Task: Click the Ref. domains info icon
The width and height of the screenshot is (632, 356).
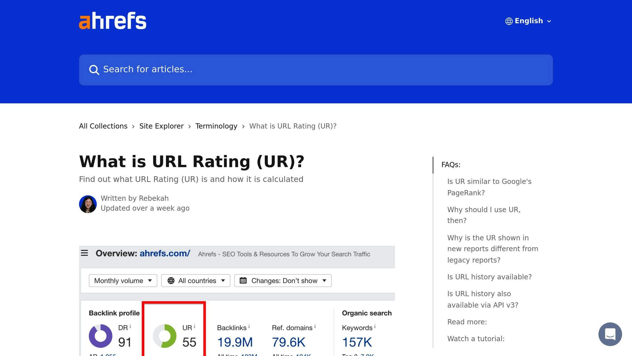Action: pos(315,326)
